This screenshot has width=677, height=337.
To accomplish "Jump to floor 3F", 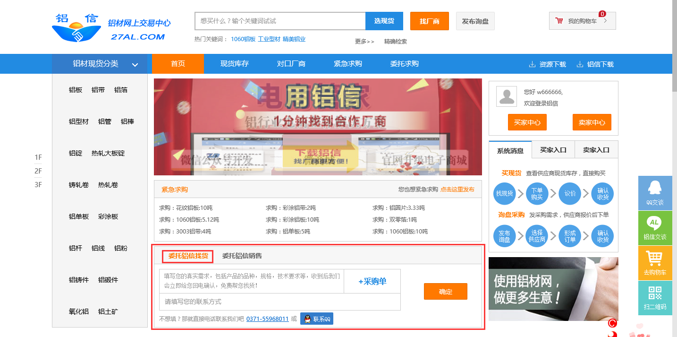I will pyautogui.click(x=38, y=184).
